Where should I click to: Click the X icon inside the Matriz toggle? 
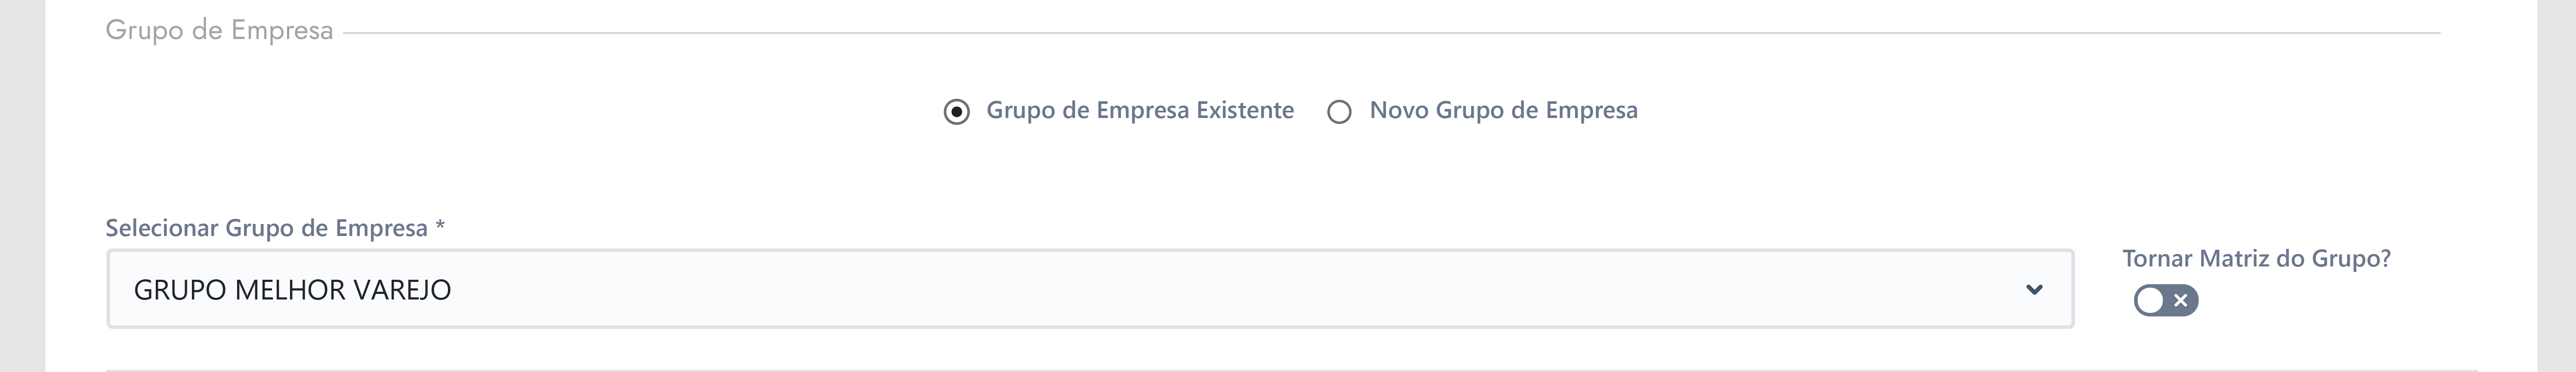coord(2181,300)
